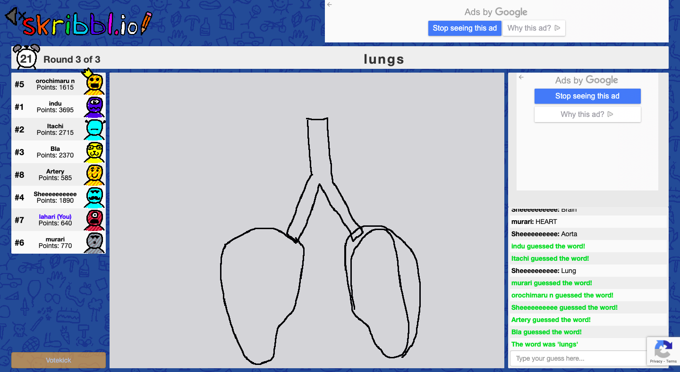The image size is (680, 372).
Task: Click Artery's orange smiling avatar
Action: click(x=94, y=174)
